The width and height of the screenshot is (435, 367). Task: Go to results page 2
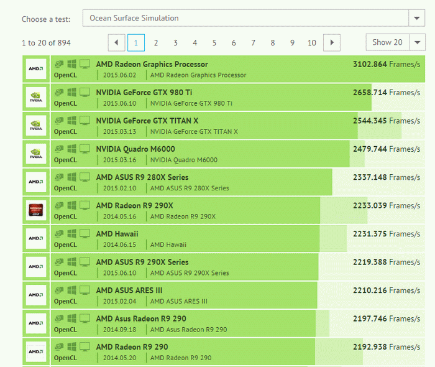tap(156, 43)
